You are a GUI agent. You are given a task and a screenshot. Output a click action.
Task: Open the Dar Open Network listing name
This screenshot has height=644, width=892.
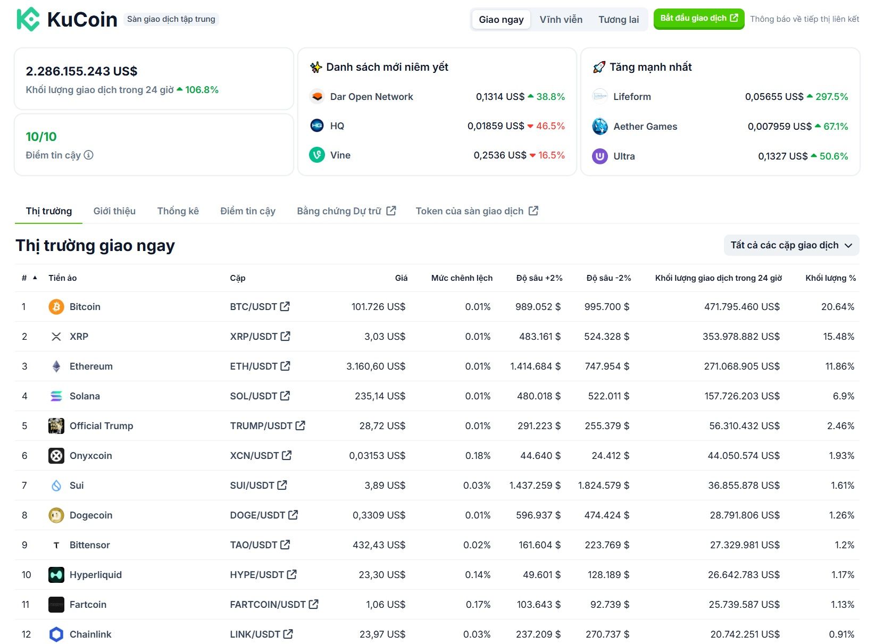(x=371, y=97)
